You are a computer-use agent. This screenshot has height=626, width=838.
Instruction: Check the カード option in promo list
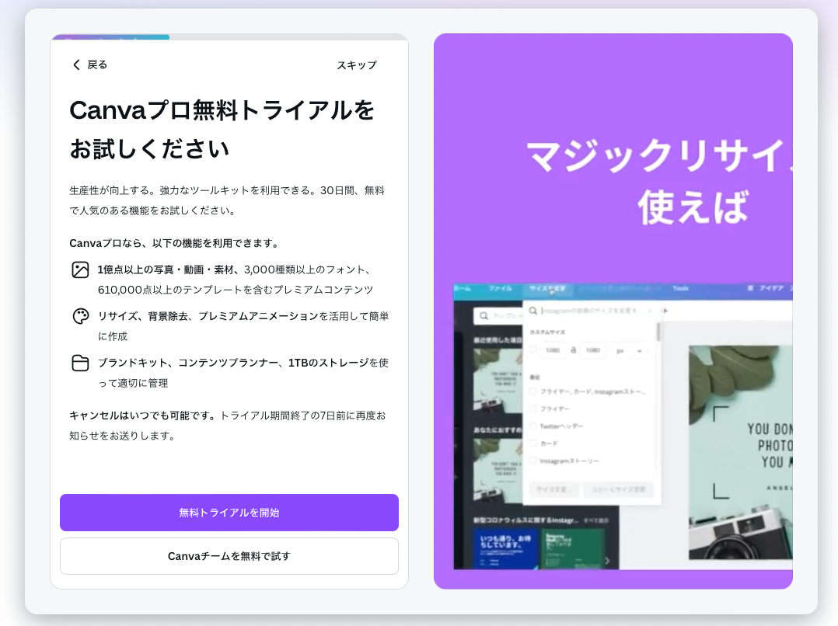(532, 443)
